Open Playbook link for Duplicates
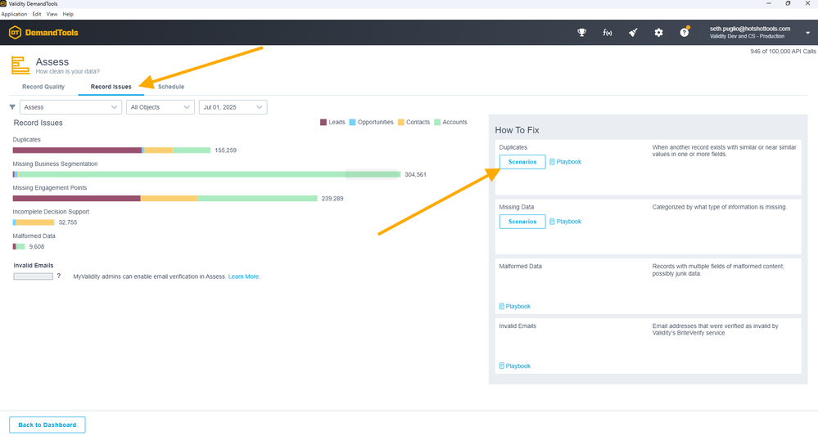The width and height of the screenshot is (818, 436). tap(568, 162)
